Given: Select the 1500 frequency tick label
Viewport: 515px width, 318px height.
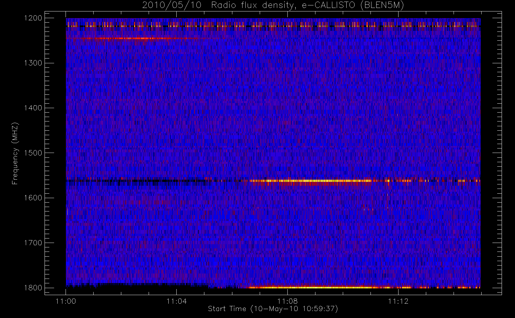Looking at the screenshot, I should pyautogui.click(x=33, y=153).
